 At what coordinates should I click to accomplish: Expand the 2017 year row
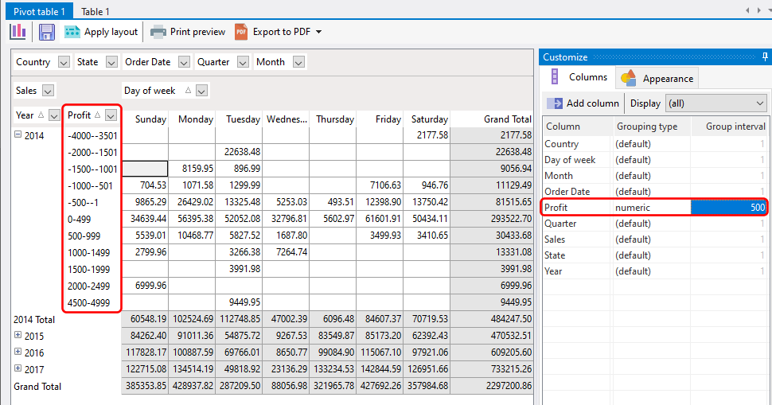[18, 369]
